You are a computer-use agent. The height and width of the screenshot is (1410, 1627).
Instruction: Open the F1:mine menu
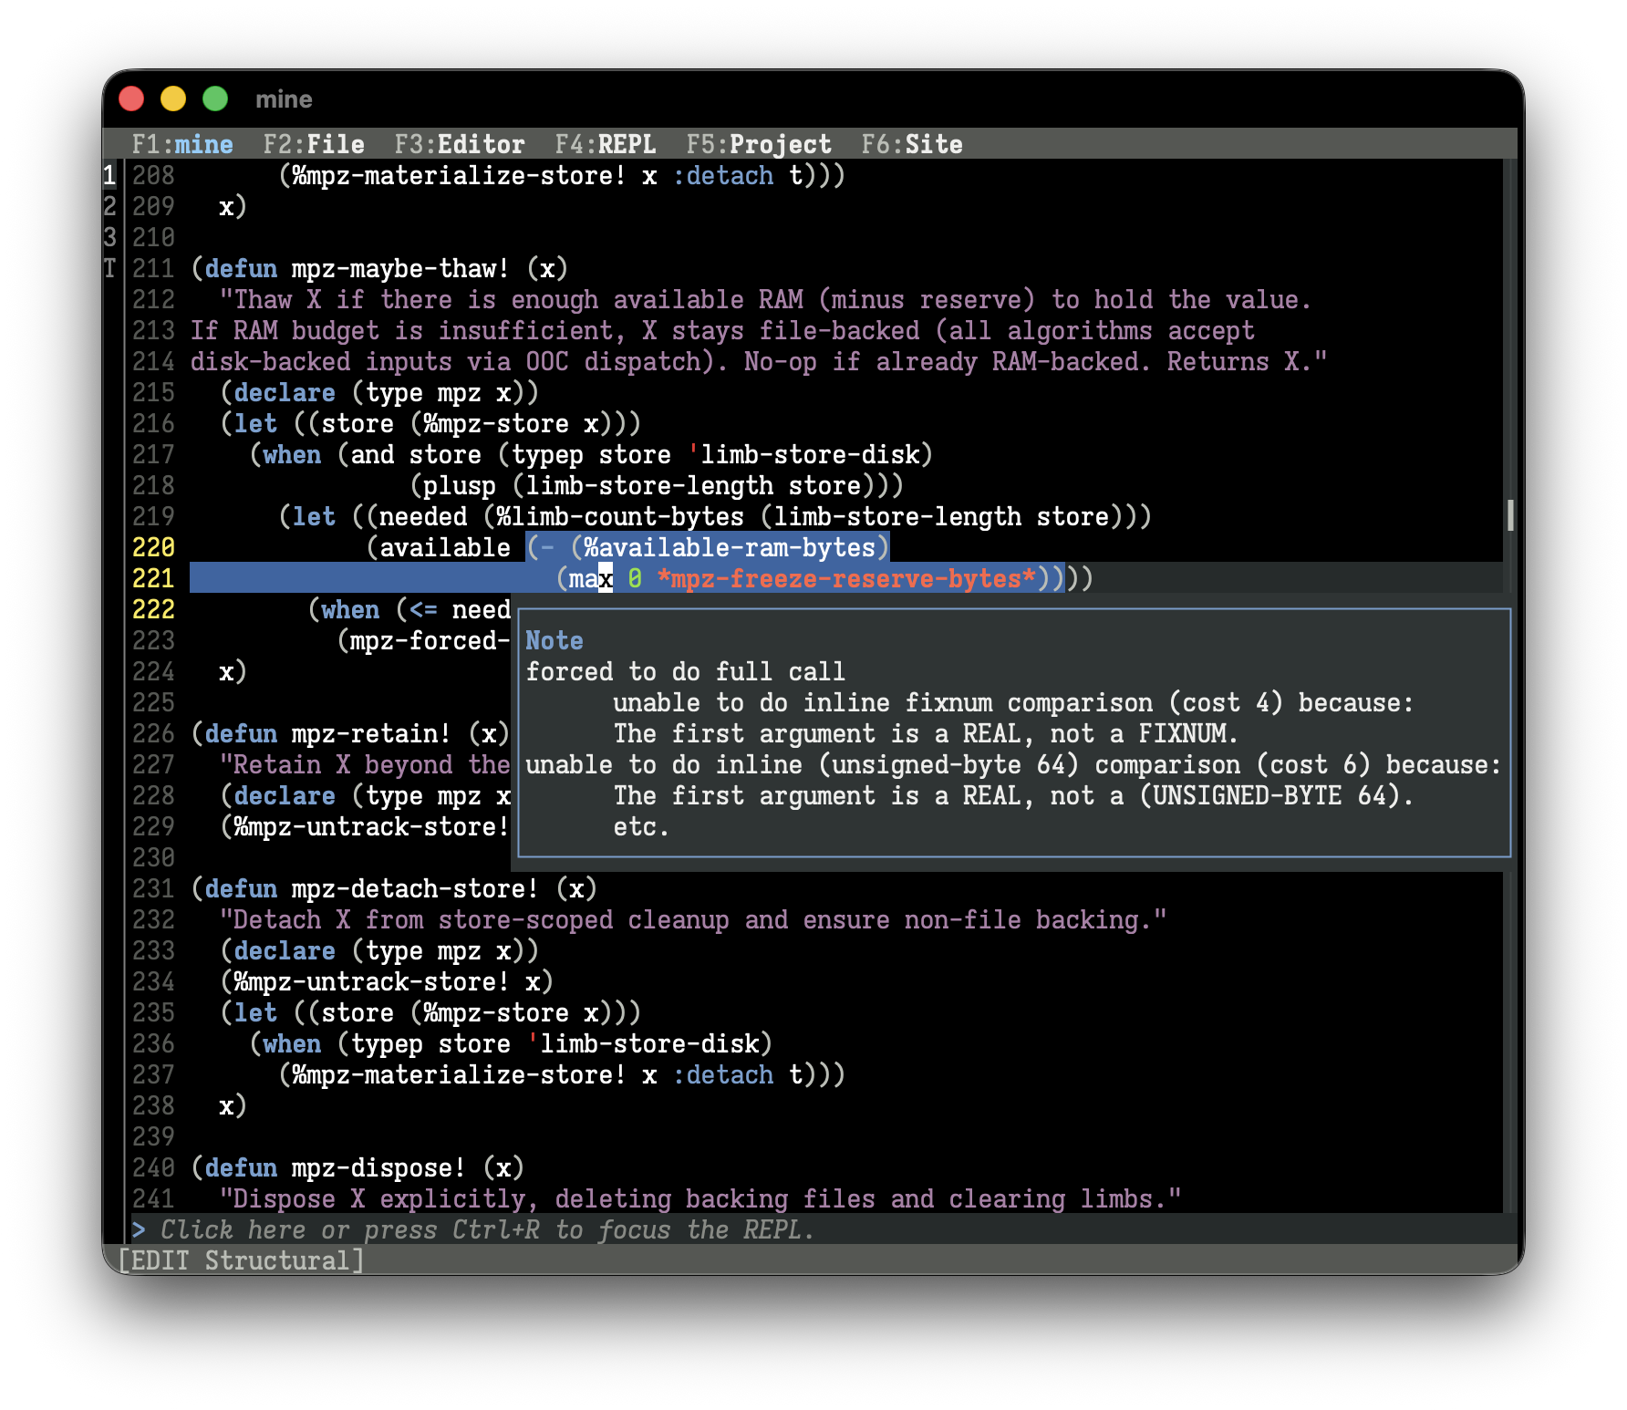click(x=182, y=144)
